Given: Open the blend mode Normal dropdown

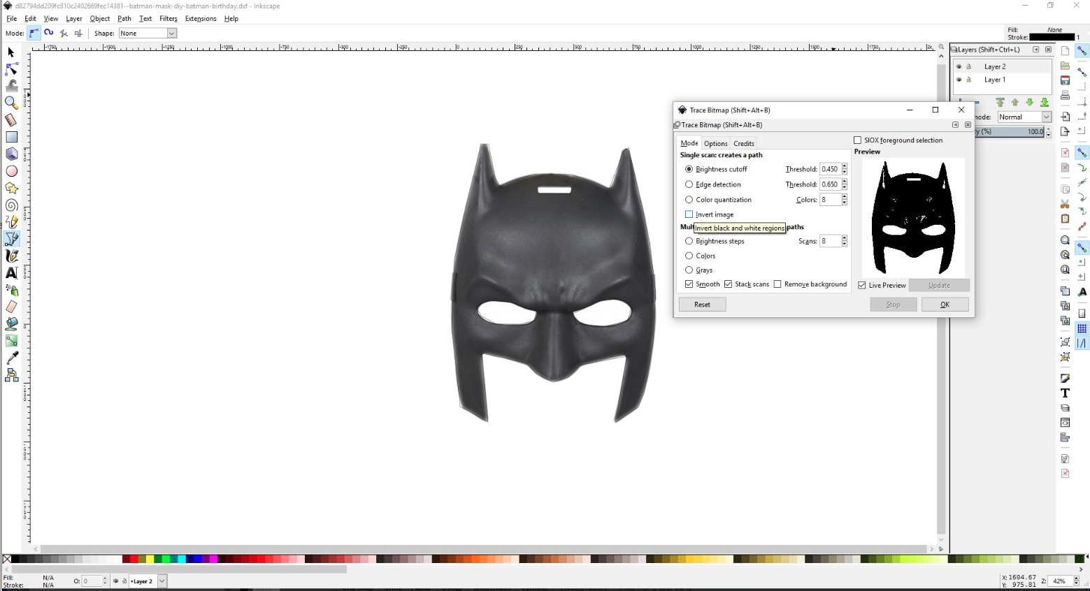Looking at the screenshot, I should tap(1024, 117).
